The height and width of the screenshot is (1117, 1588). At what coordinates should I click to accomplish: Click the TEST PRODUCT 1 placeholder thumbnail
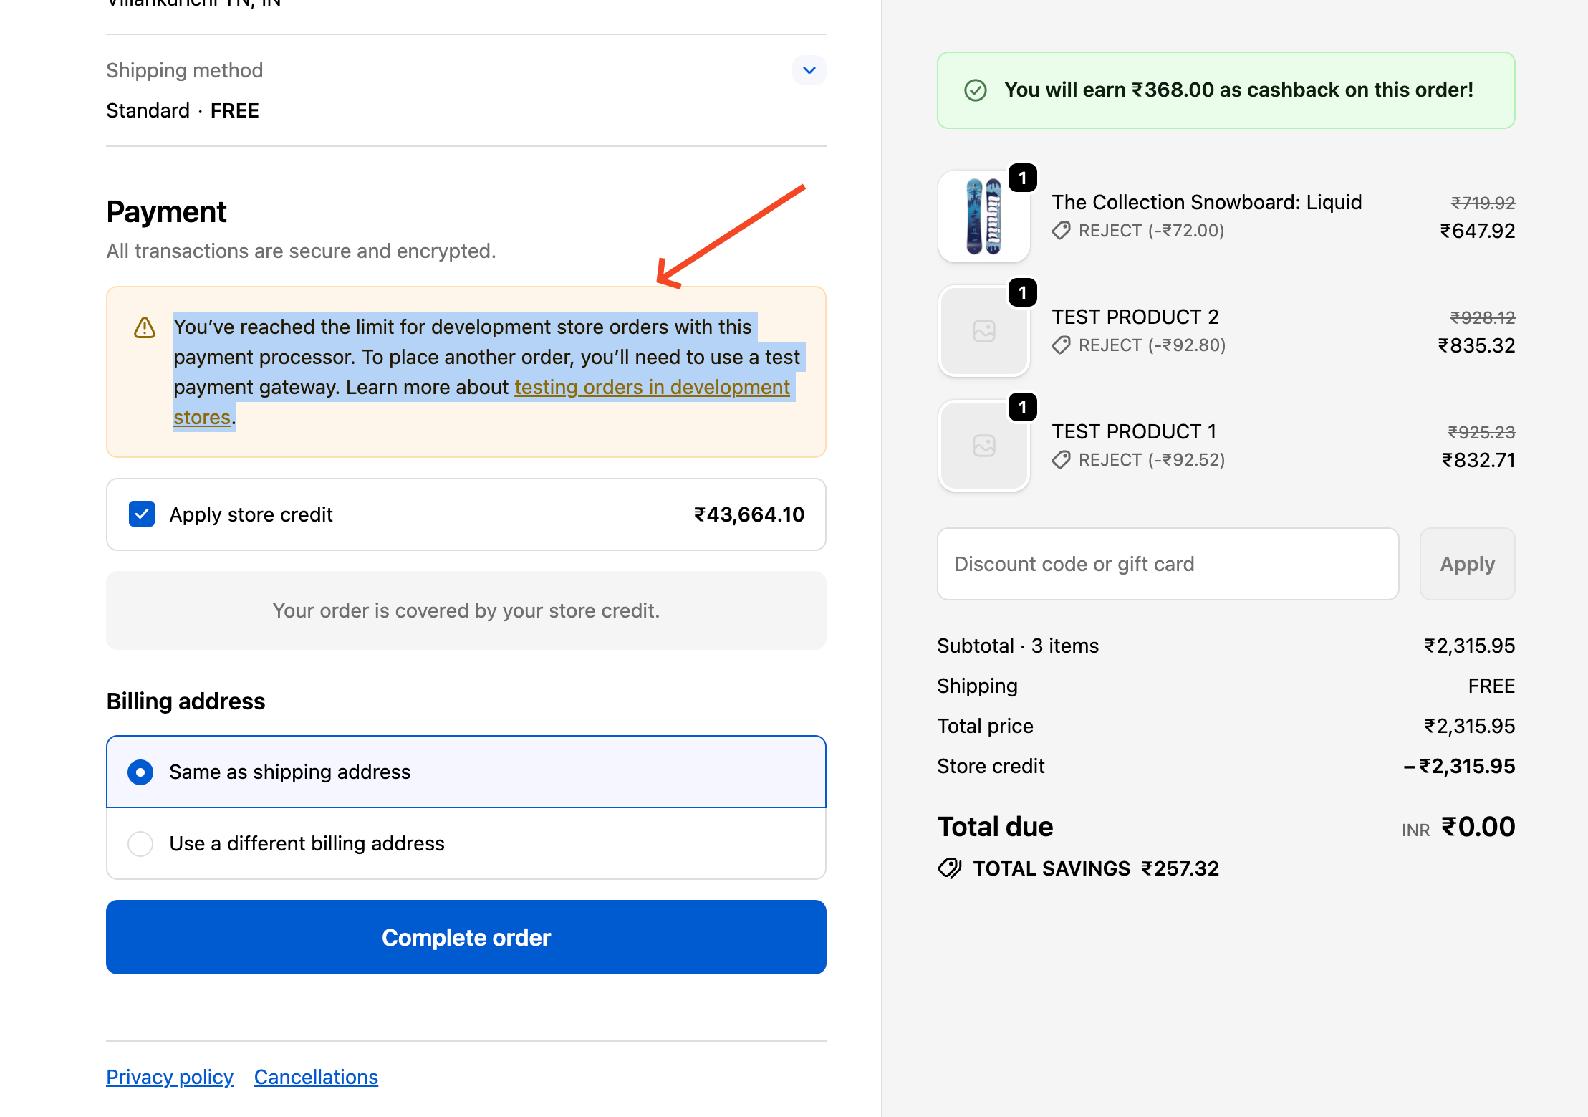pos(983,446)
